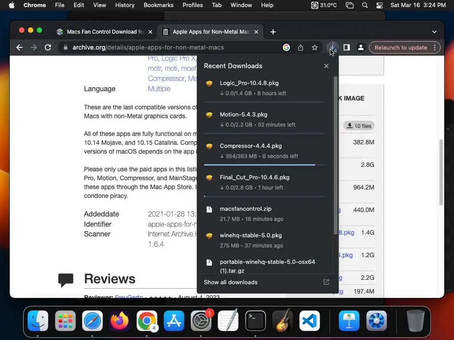Click the winehq-stable-5.0.pkg file name
This screenshot has width=454, height=340.
(251, 236)
